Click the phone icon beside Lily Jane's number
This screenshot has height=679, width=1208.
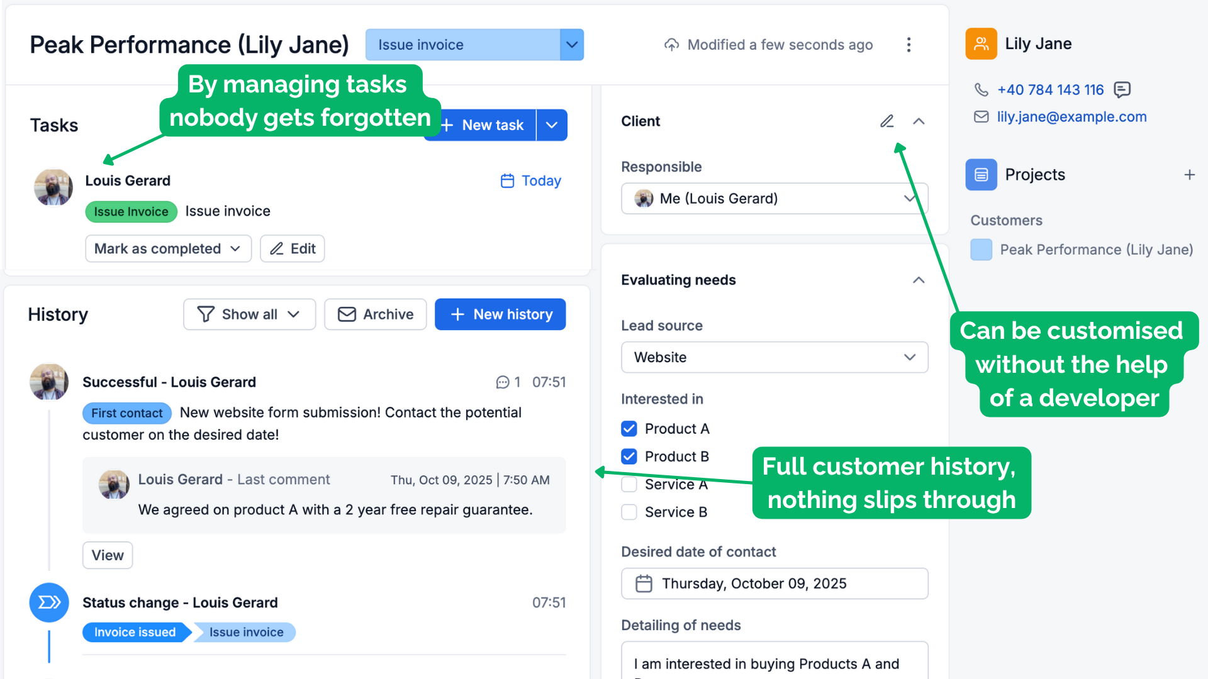pyautogui.click(x=981, y=90)
